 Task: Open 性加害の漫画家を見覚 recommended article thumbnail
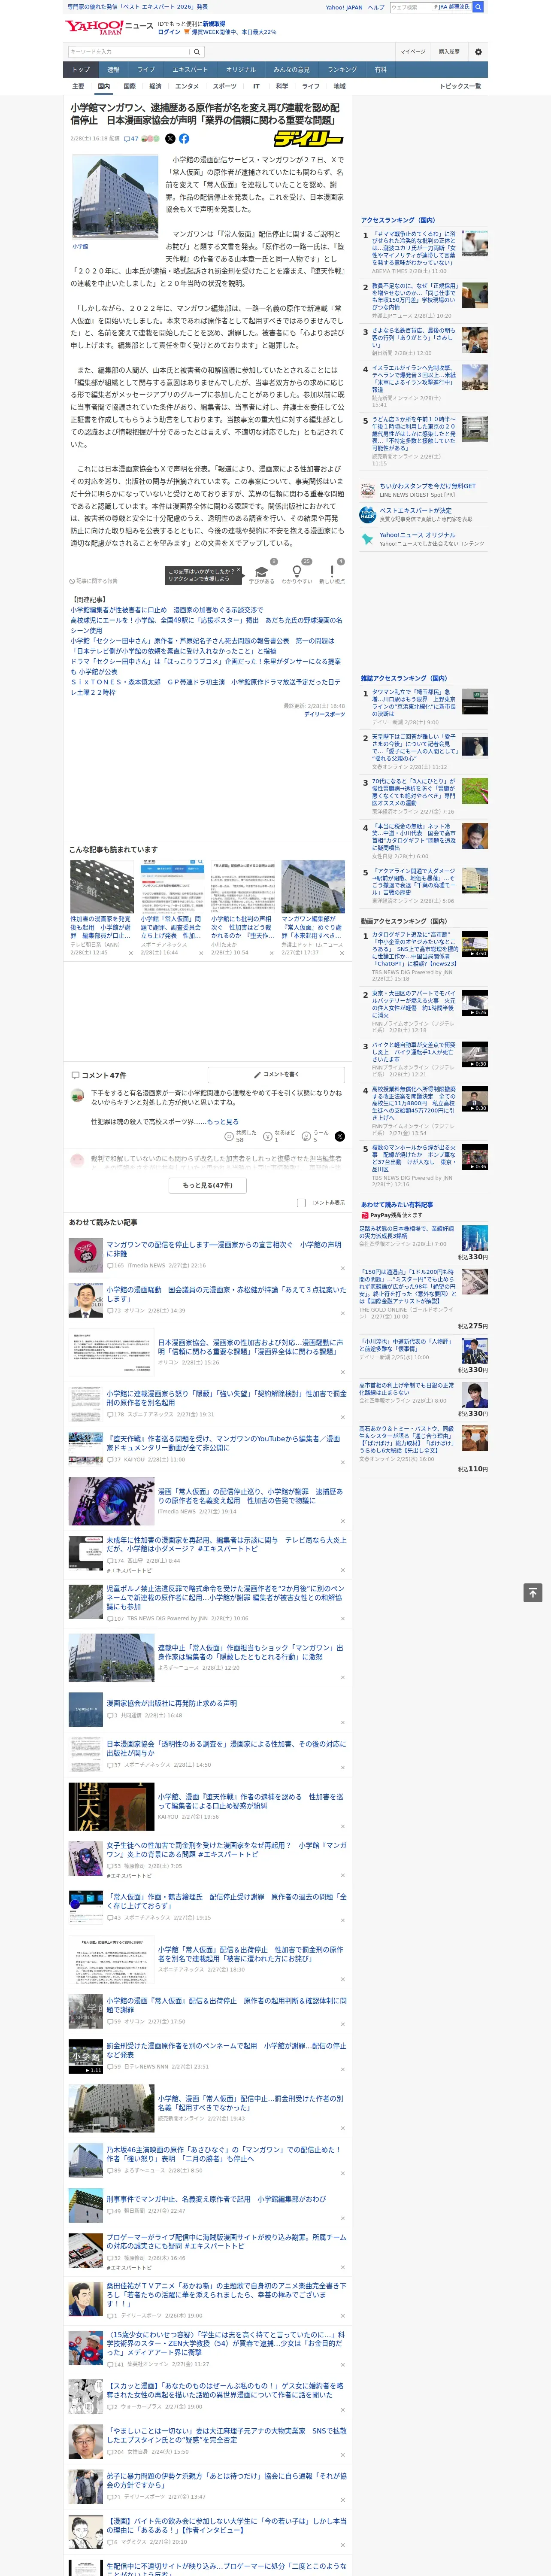click(102, 886)
